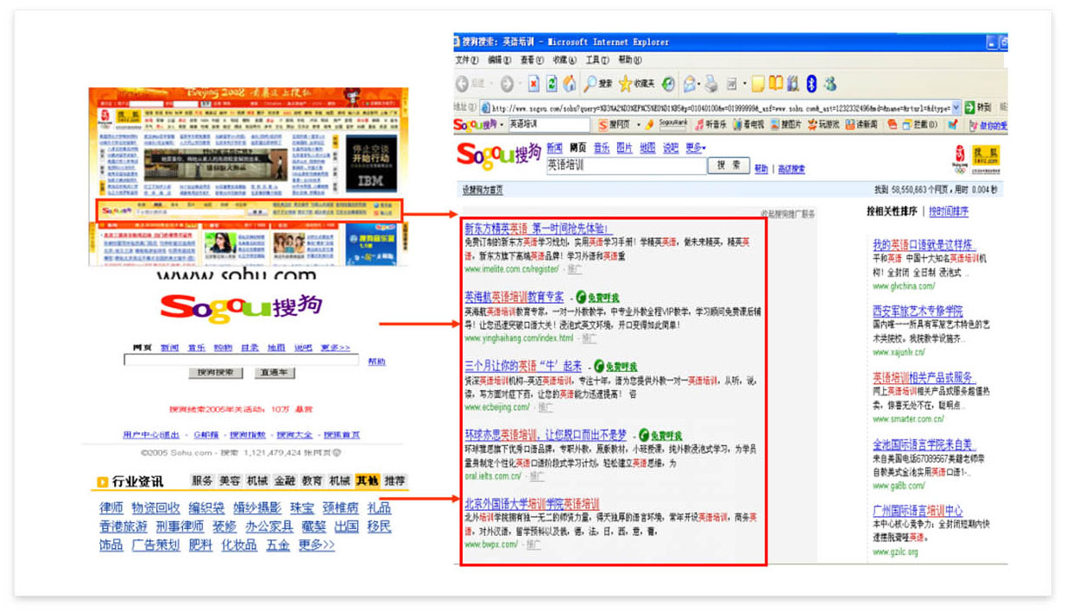Click the 拦截(0) popup blocker on toolbar

pos(919,125)
